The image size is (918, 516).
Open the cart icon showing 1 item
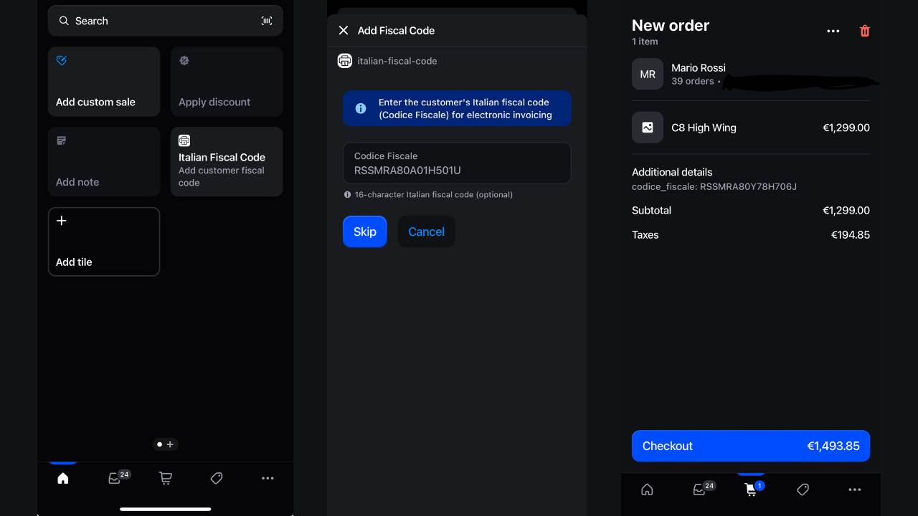pos(751,489)
